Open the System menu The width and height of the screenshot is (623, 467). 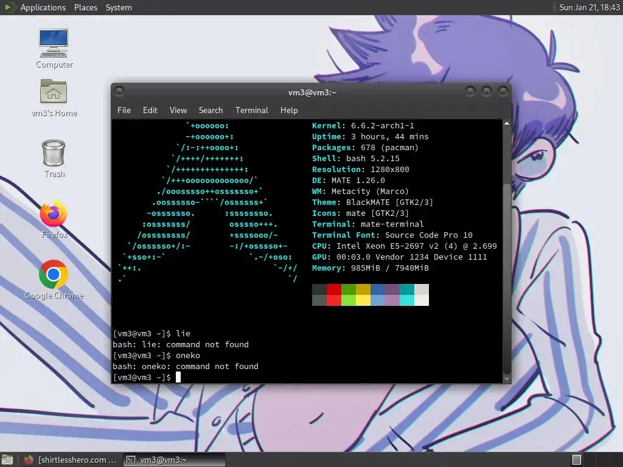coord(119,7)
